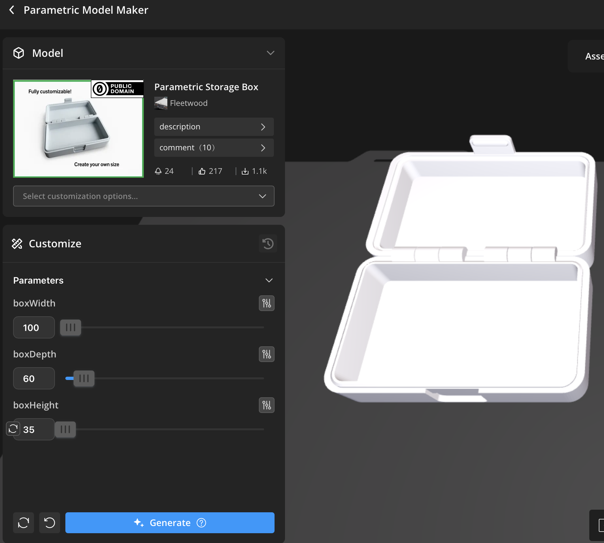Open the Fleetwood author profile
Screen dimensions: 604x543
coord(188,103)
